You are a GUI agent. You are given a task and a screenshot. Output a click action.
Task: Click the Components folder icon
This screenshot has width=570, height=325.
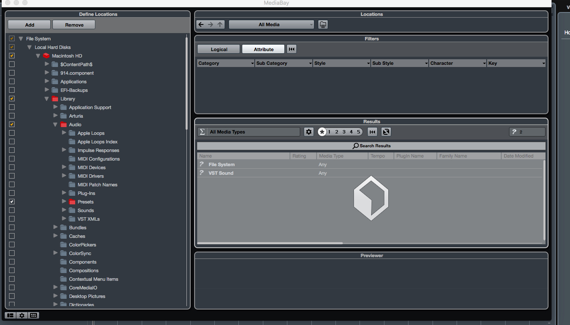point(64,262)
